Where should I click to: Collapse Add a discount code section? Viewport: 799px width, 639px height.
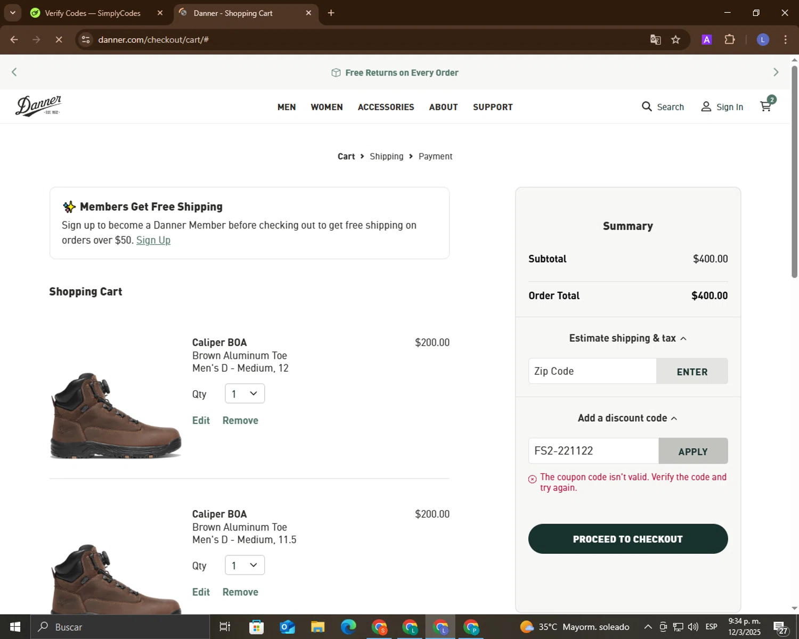point(627,418)
